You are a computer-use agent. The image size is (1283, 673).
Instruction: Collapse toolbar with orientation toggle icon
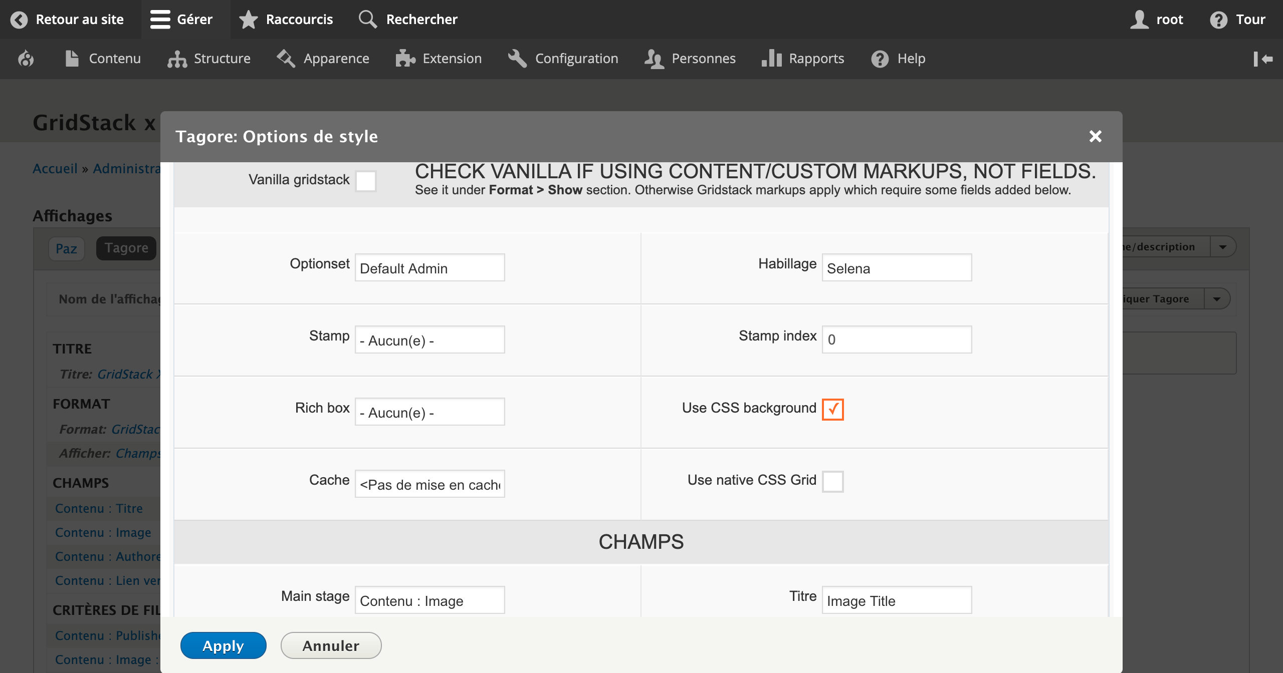click(1263, 59)
